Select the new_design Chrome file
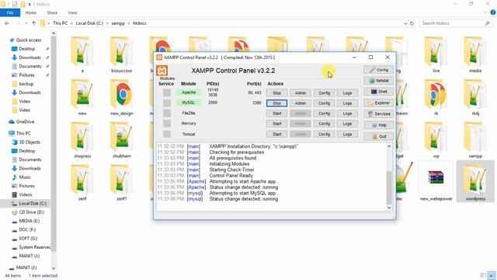Viewport: 497px width, 280px height. (x=122, y=98)
